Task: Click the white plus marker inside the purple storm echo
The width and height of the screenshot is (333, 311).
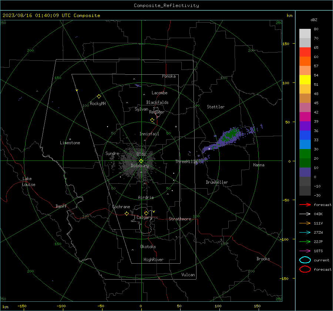Action: coord(209,149)
